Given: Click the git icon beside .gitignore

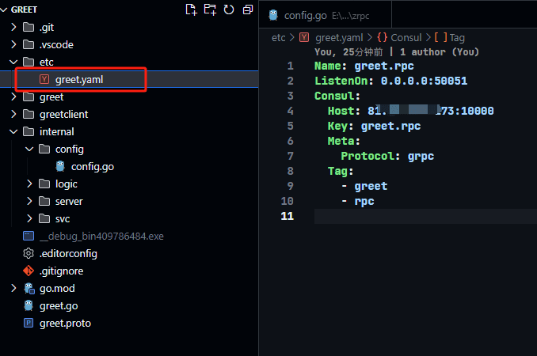Looking at the screenshot, I should [x=29, y=271].
